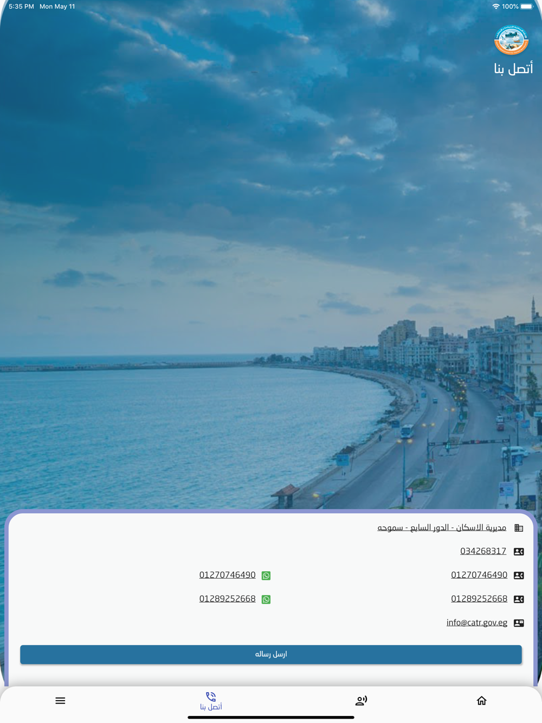Screen dimensions: 542x723
Task: Call landline number 034268317
Action: point(483,551)
